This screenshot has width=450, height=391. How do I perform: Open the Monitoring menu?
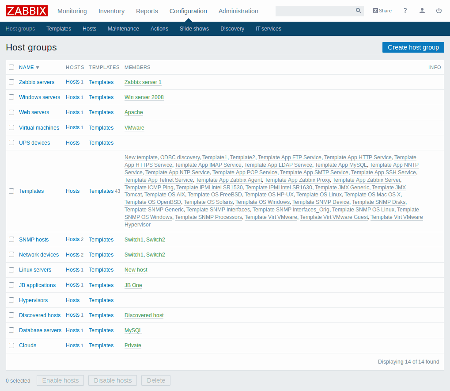coord(72,11)
